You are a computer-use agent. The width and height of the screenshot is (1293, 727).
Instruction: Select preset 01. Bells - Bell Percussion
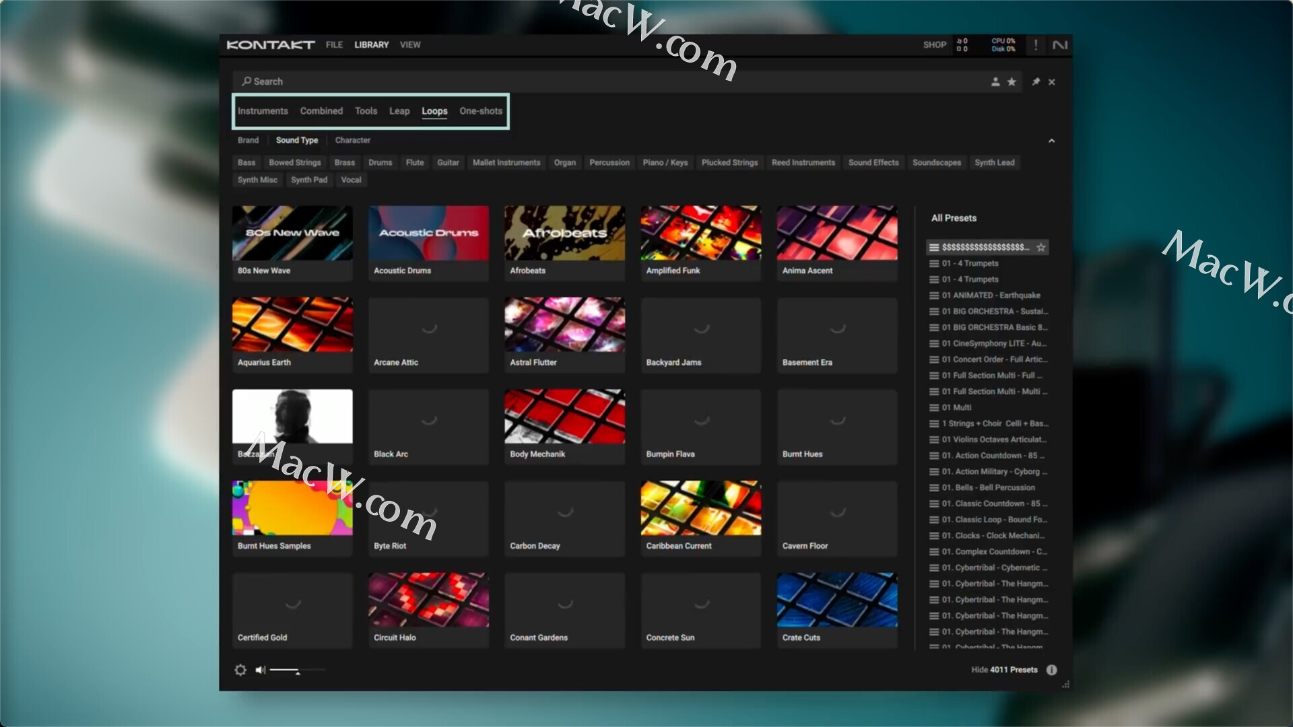pyautogui.click(x=988, y=487)
